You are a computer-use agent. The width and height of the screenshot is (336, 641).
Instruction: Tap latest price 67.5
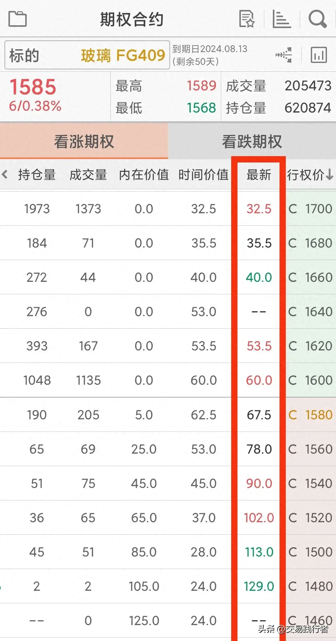[259, 415]
